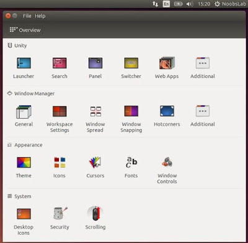Open the Web Apps settings icon

coord(167,63)
